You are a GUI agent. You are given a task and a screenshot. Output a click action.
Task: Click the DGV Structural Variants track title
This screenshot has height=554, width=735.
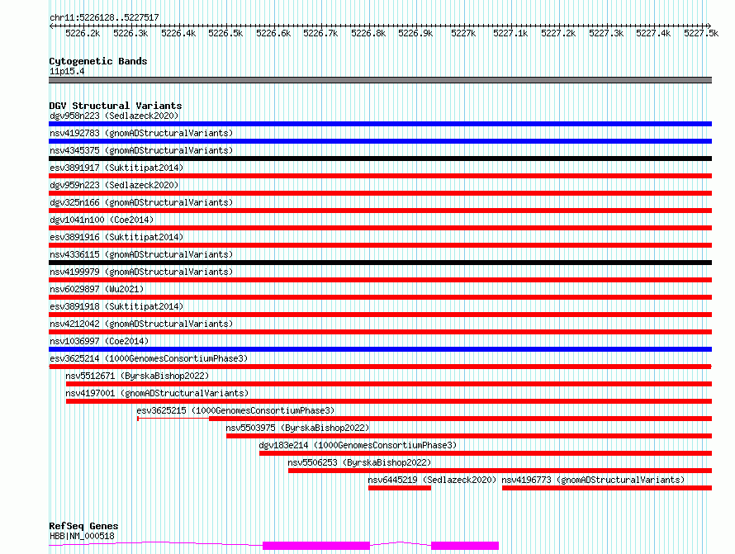(x=116, y=106)
